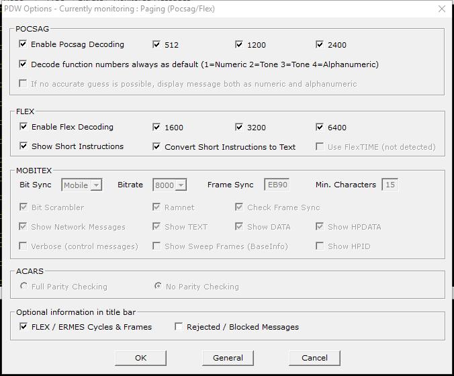Toggle Enable Pocsag Decoding checkbox
Screen dimensions: 454x376
click(x=23, y=44)
